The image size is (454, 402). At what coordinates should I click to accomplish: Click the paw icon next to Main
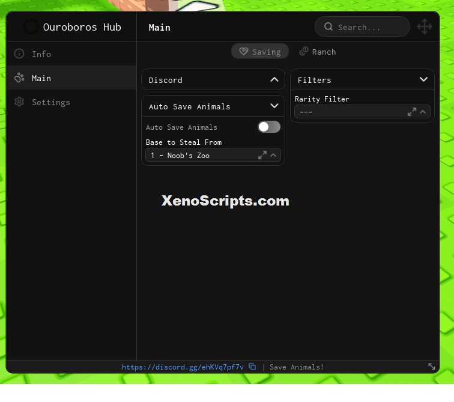(19, 78)
